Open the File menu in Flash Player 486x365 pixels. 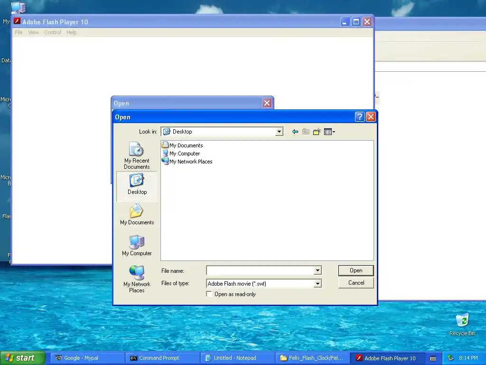click(19, 32)
